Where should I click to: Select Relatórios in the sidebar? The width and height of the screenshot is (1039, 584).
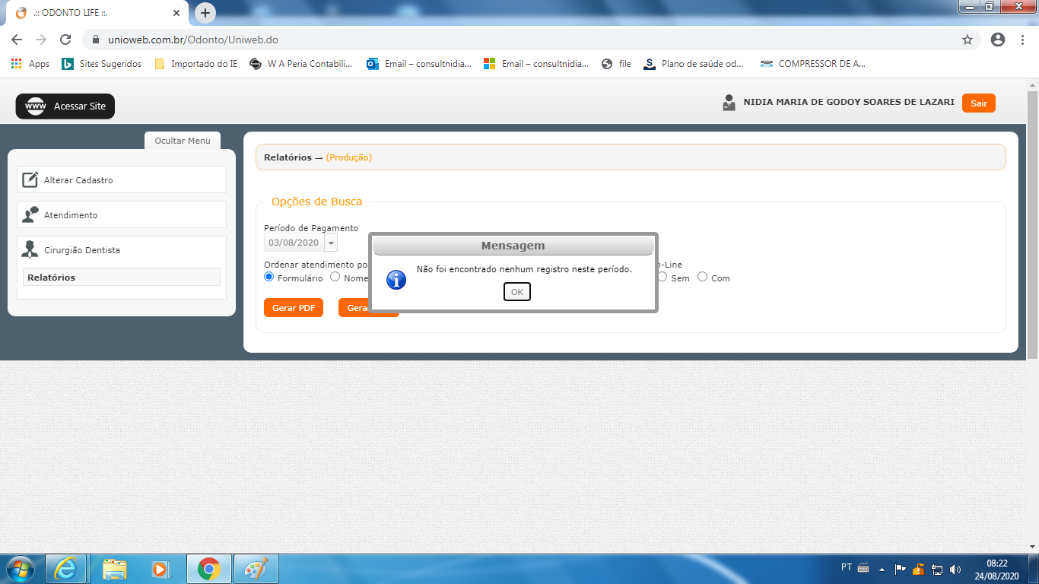click(x=122, y=277)
